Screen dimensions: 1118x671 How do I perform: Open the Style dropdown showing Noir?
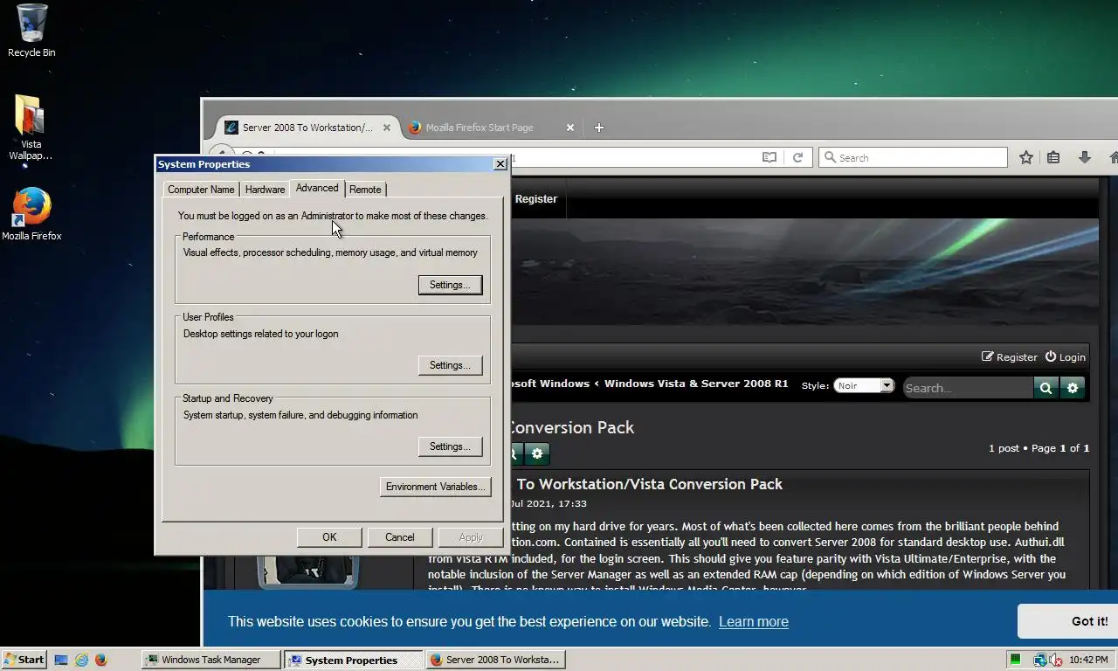point(864,385)
